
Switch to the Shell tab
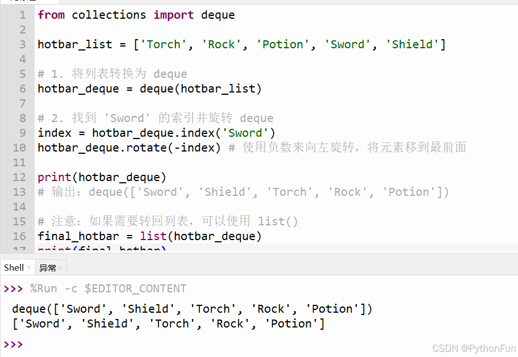14,267
